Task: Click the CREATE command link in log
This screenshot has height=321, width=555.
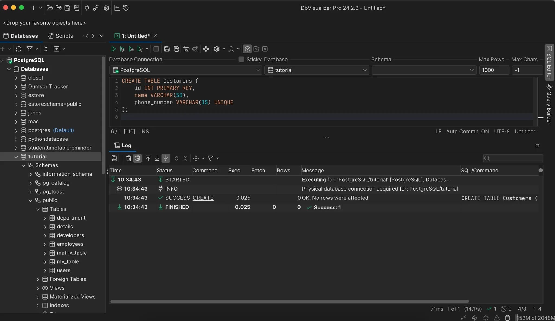Action: 203,198
